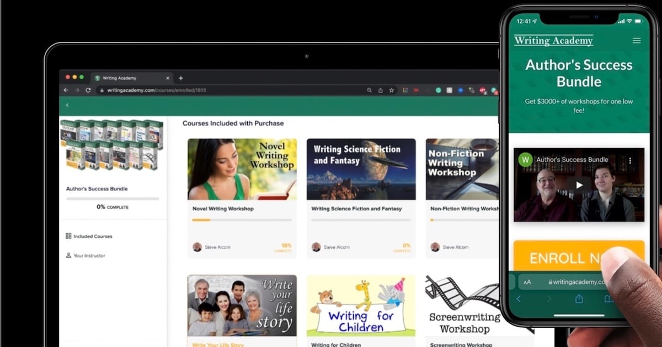The width and height of the screenshot is (662, 347).
Task: Tap the Safari back arrow on phone
Action: [x=519, y=299]
